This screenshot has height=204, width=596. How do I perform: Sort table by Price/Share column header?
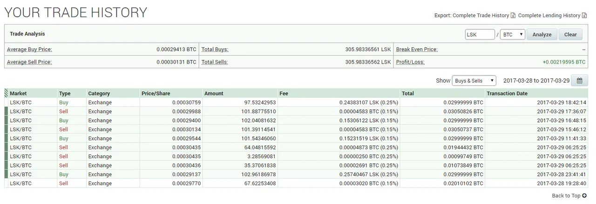pyautogui.click(x=171, y=93)
